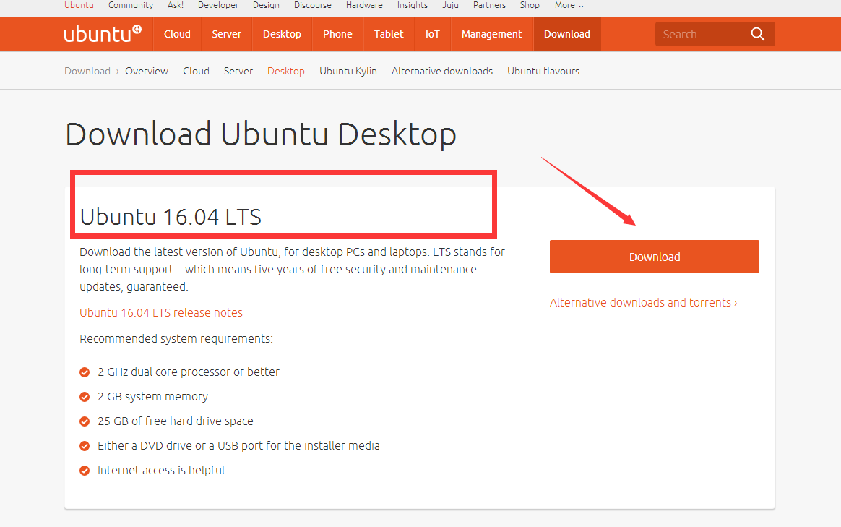The height and width of the screenshot is (527, 841).
Task: Click check icon beside 2 GHz processor
Action: (x=85, y=372)
